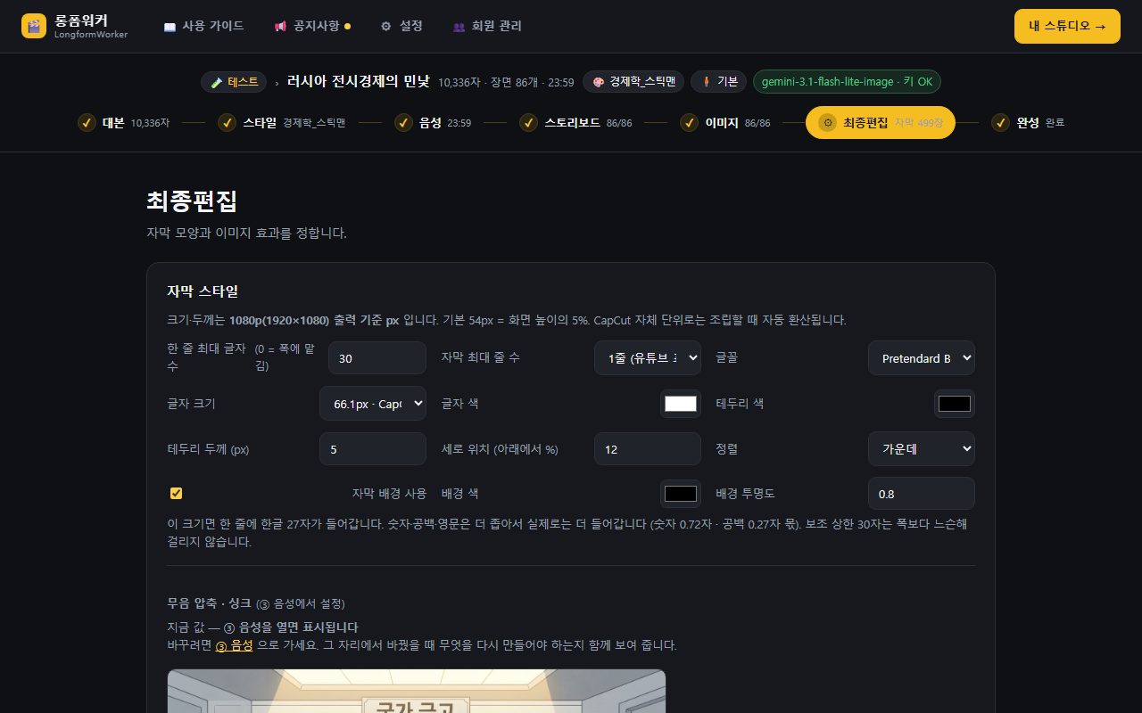
Task: Pick the 테두리 색 black swatch
Action: click(955, 404)
